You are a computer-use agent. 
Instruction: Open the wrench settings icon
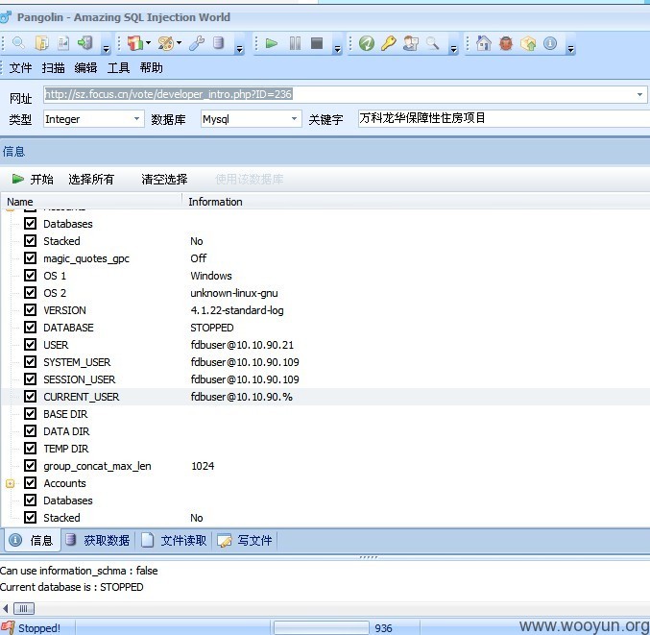tap(197, 43)
